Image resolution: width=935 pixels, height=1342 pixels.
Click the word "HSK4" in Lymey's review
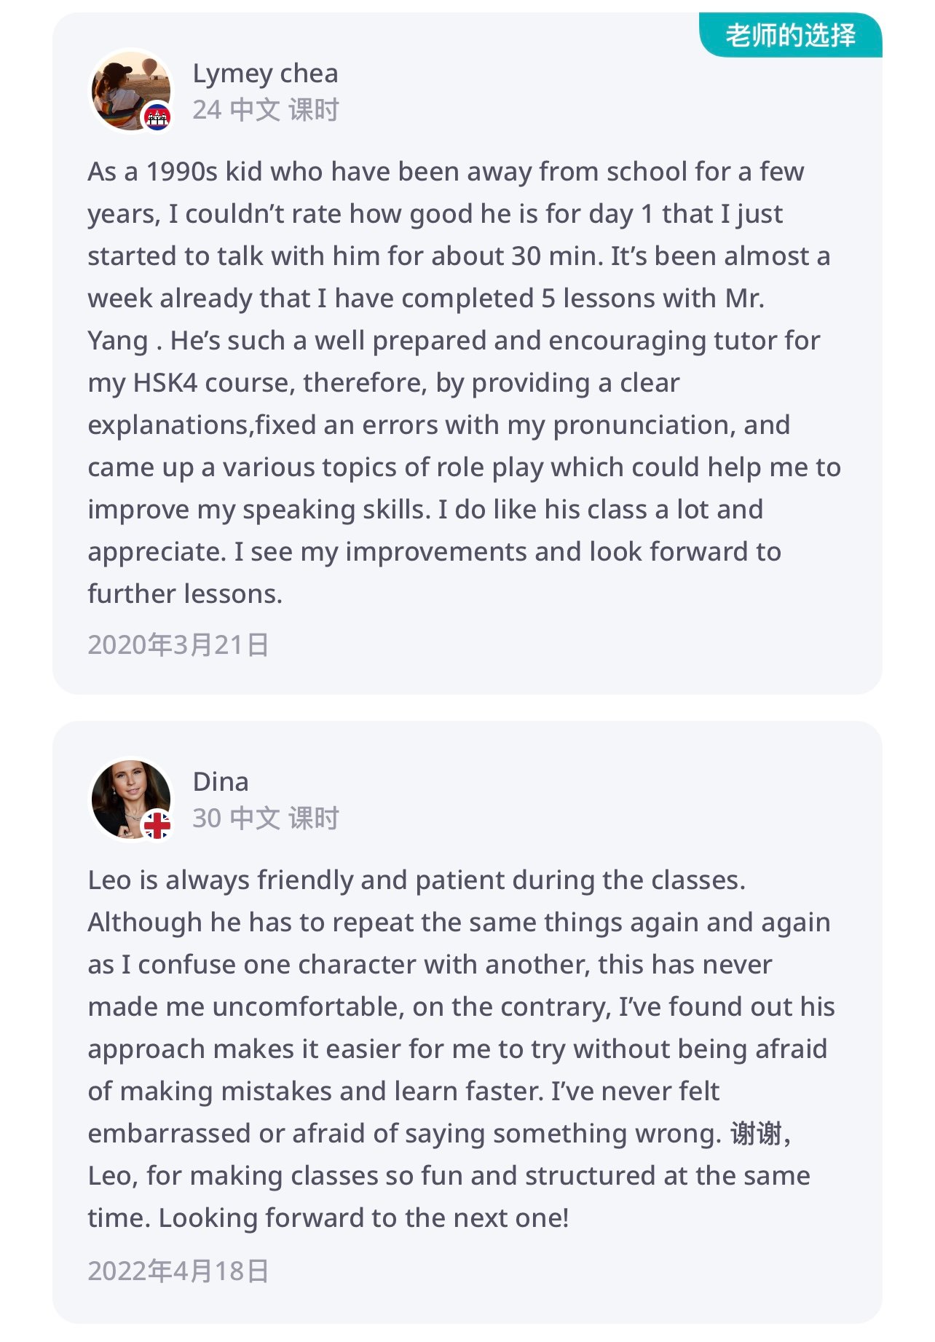tap(165, 383)
